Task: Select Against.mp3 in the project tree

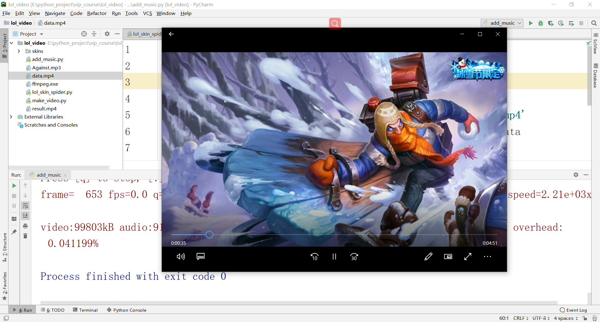Action: coord(46,68)
